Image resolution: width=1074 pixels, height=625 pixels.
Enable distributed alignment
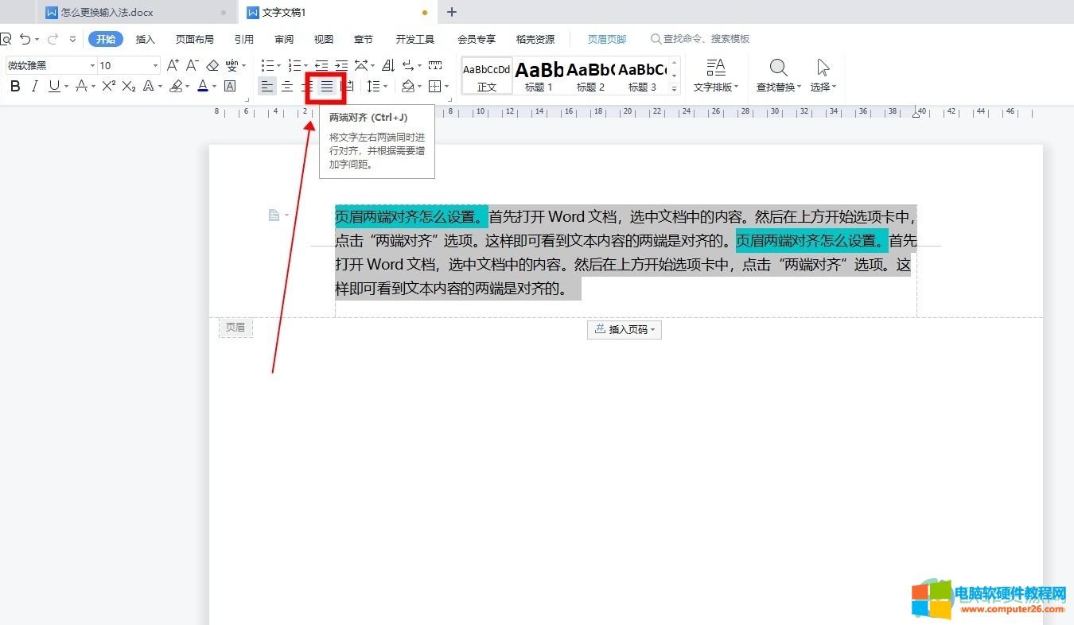348,86
